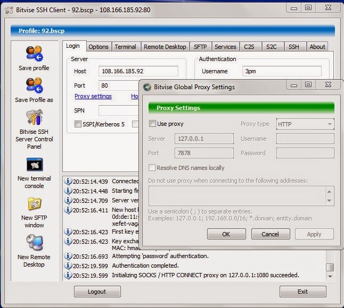This screenshot has width=344, height=308.
Task: Minimize the Global Proxy Settings dialog
Action: pyautogui.click(x=294, y=84)
